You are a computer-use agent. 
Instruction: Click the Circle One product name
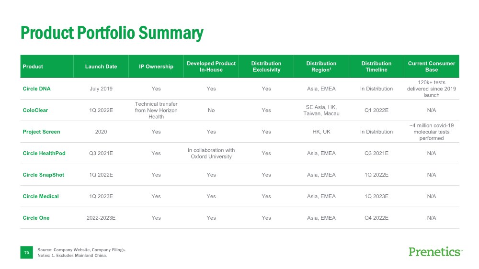coord(36,218)
